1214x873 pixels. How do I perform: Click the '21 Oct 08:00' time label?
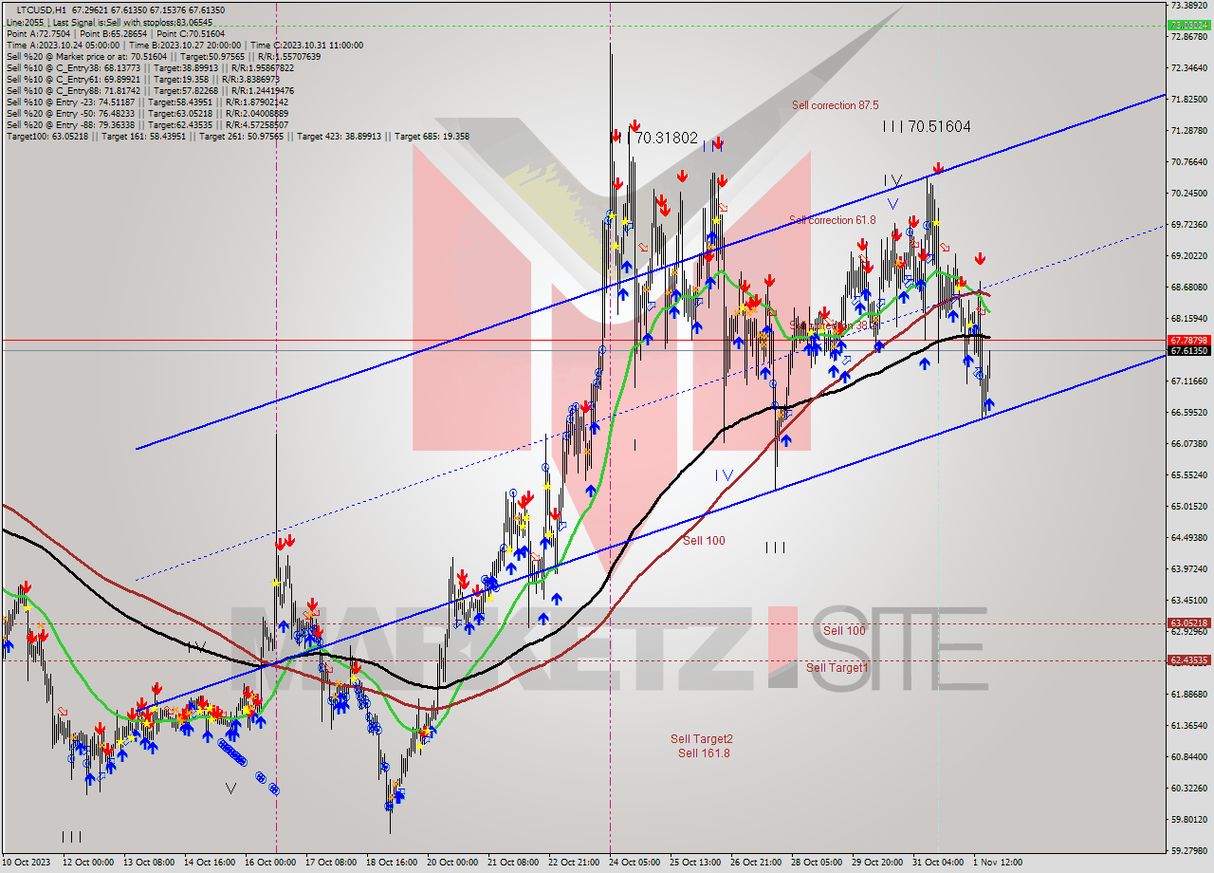click(x=512, y=863)
